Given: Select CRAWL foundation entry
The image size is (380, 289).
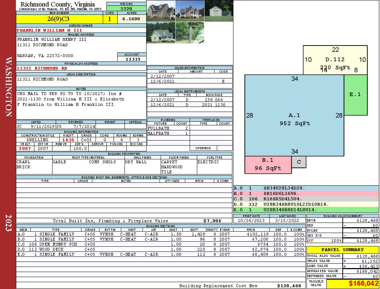Looking at the screenshot, I should pyautogui.click(x=23, y=162).
